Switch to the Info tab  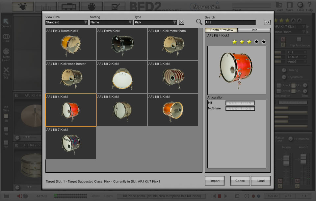click(254, 30)
